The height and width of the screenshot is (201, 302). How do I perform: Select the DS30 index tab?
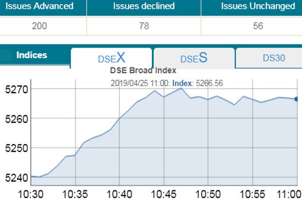coord(273,58)
